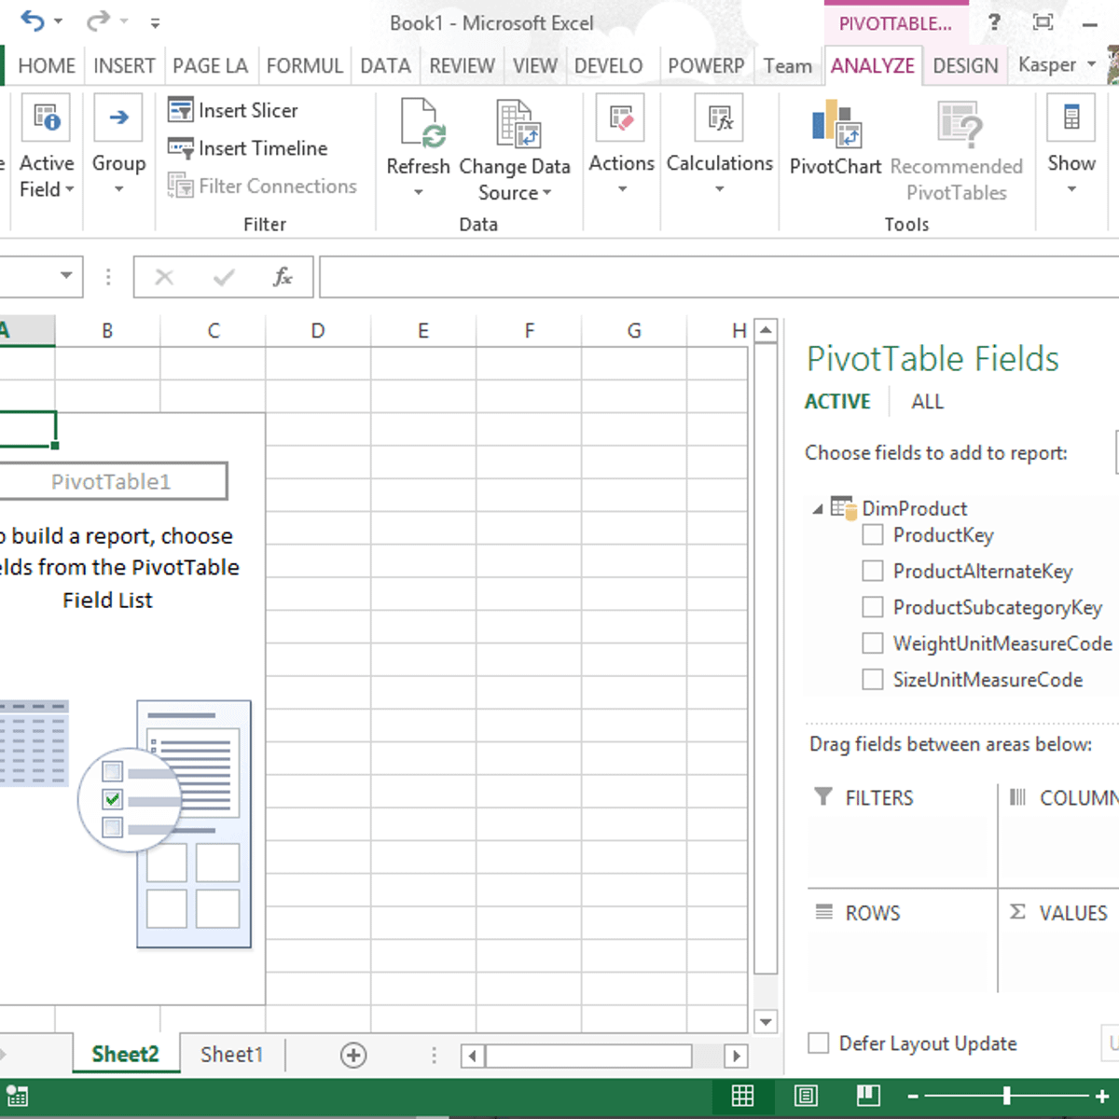The image size is (1119, 1119).
Task: Expand the Refresh dropdown arrow
Action: pos(419,192)
